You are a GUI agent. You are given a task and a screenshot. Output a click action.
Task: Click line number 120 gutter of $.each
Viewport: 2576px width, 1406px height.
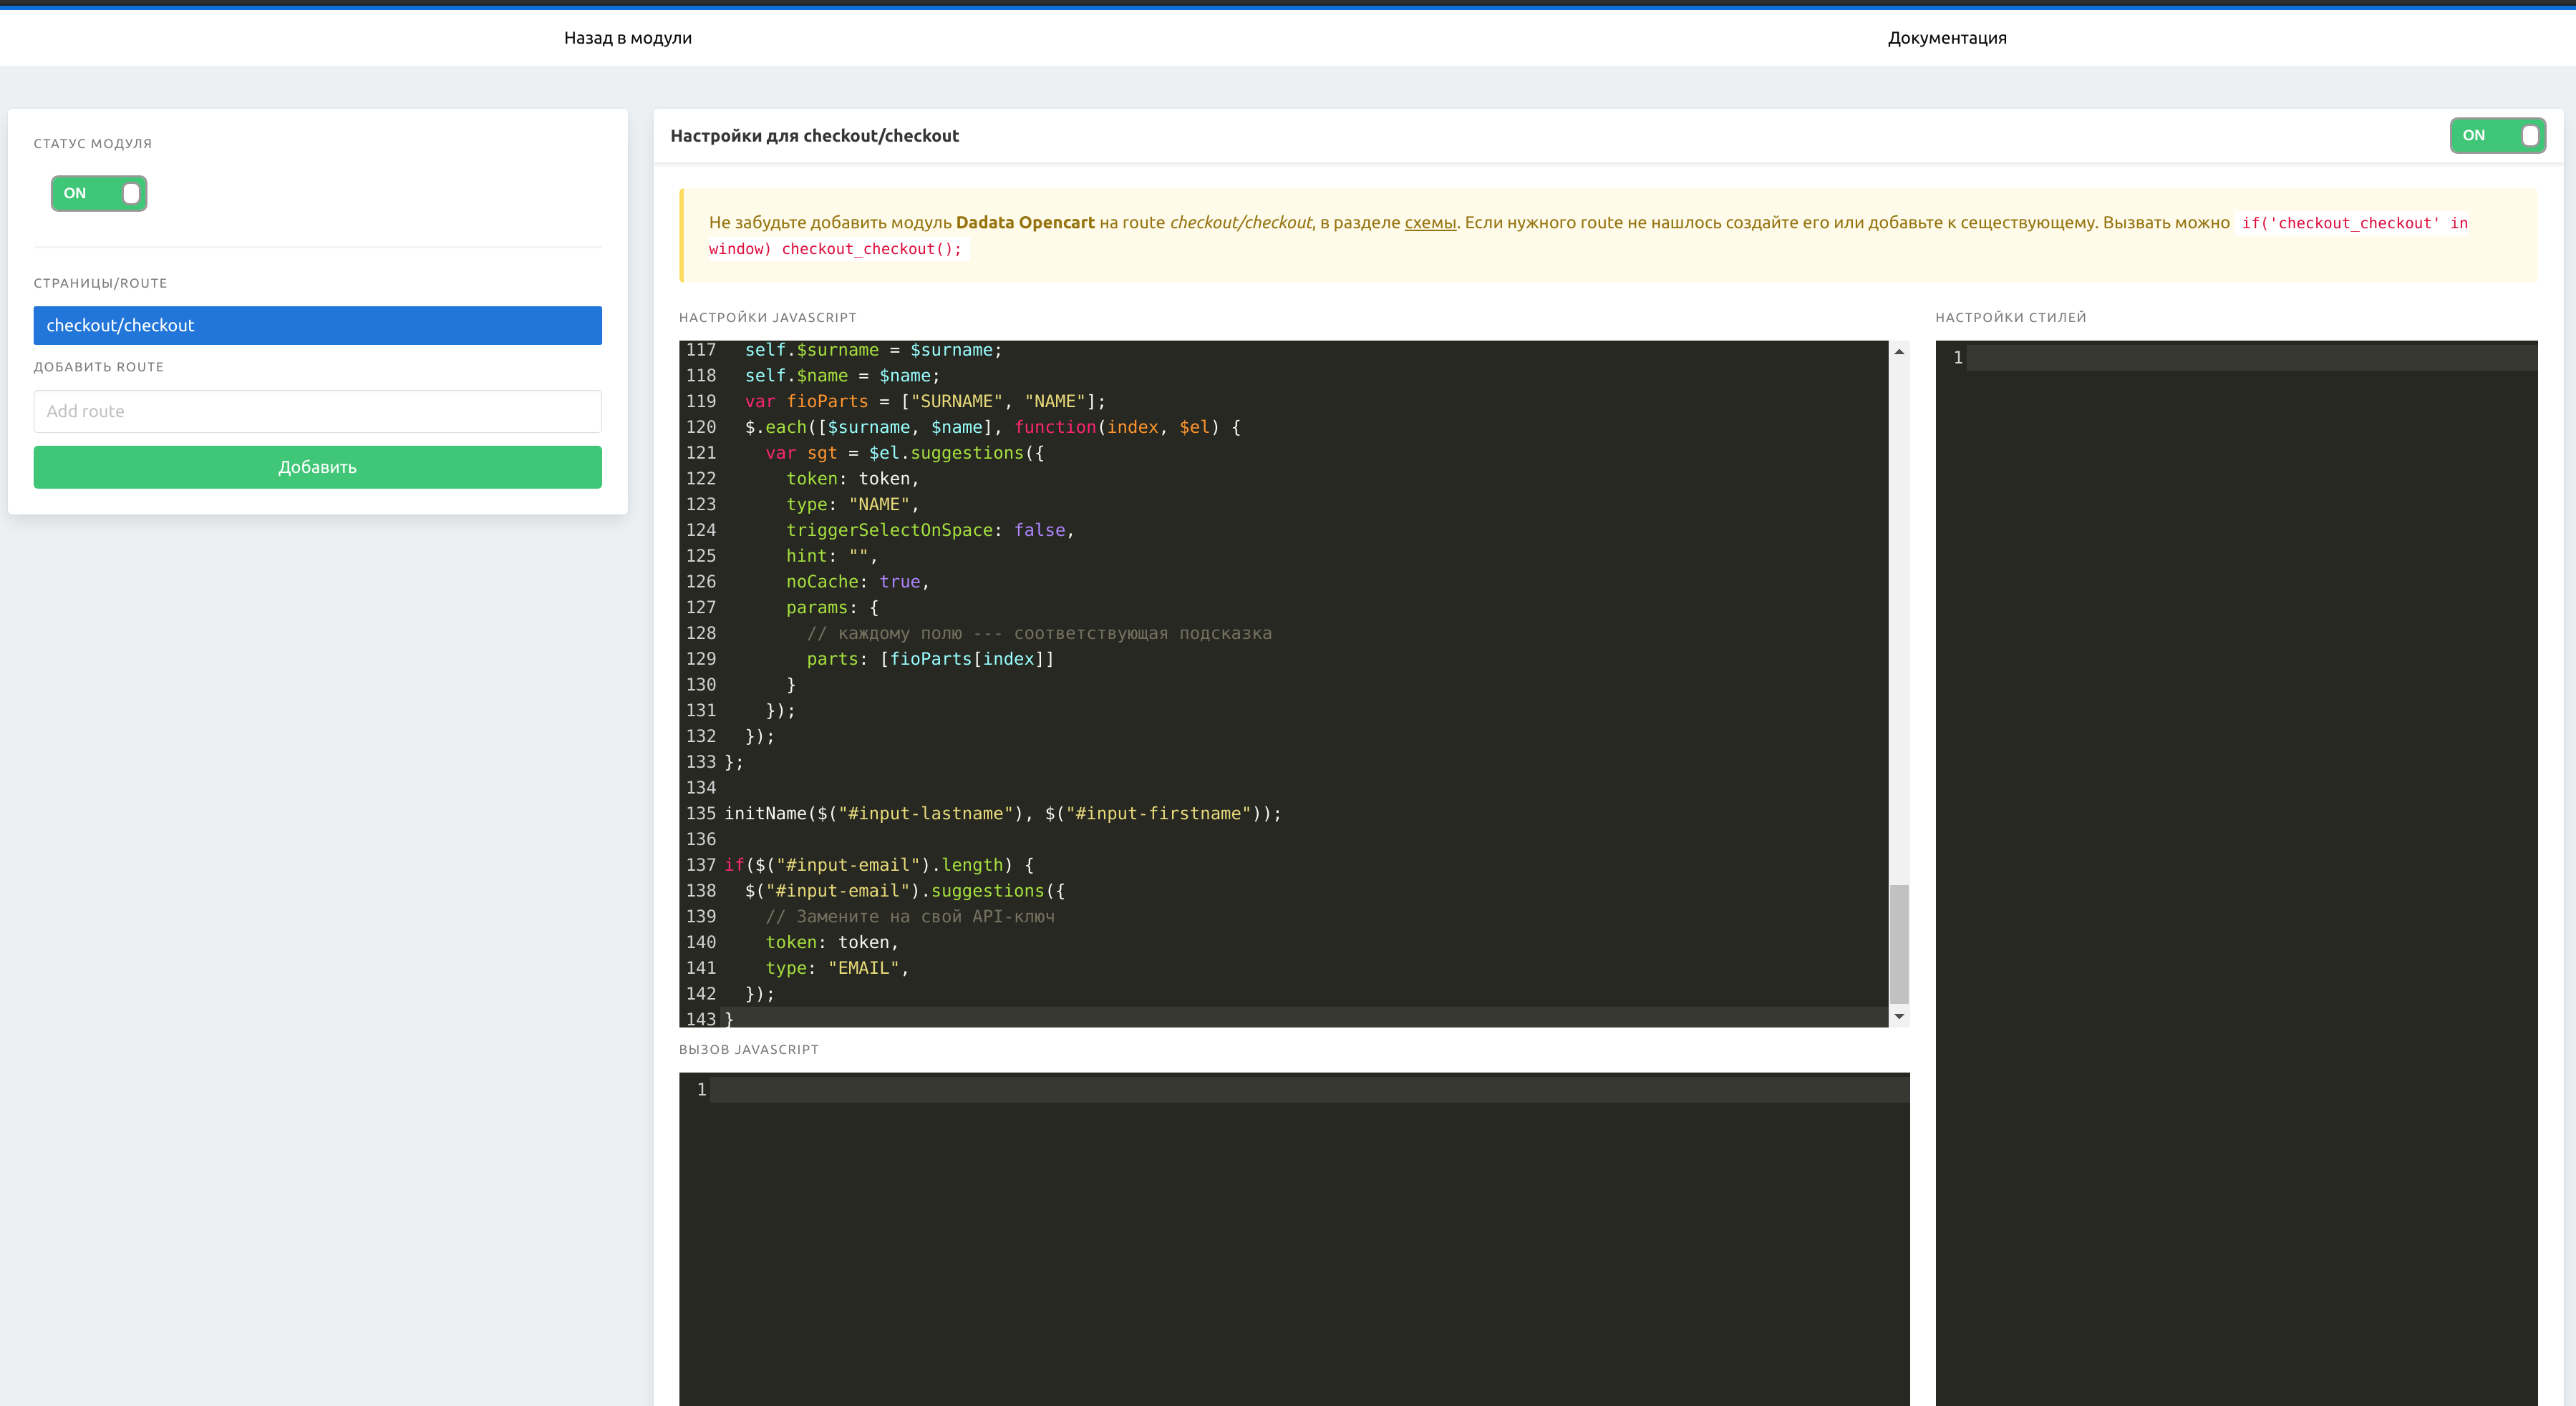(x=700, y=426)
